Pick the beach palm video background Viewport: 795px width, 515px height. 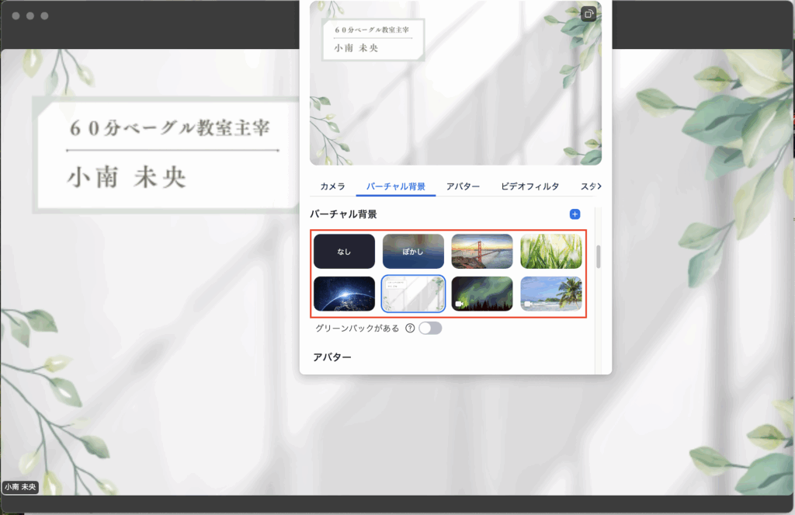click(551, 294)
